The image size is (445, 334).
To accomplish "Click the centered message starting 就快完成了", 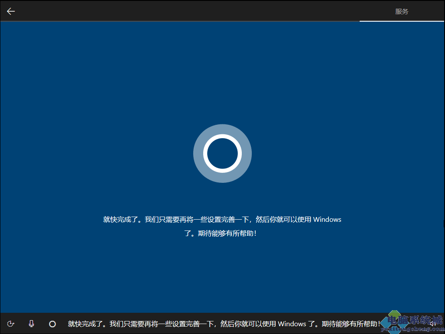I will click(222, 226).
